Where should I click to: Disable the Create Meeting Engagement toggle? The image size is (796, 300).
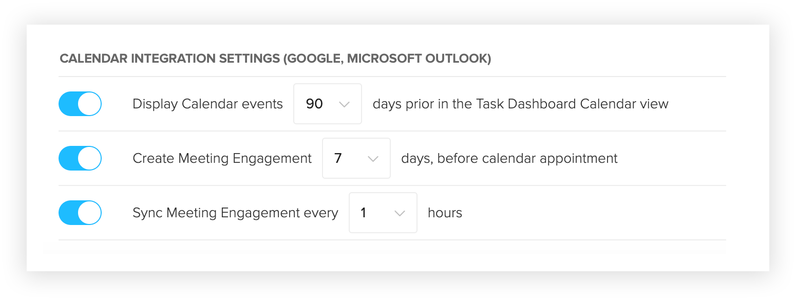coord(80,158)
